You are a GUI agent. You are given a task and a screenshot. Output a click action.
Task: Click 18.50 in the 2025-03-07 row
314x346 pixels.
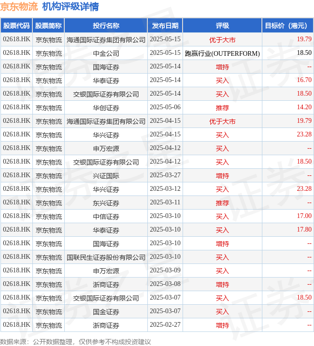(x=304, y=297)
